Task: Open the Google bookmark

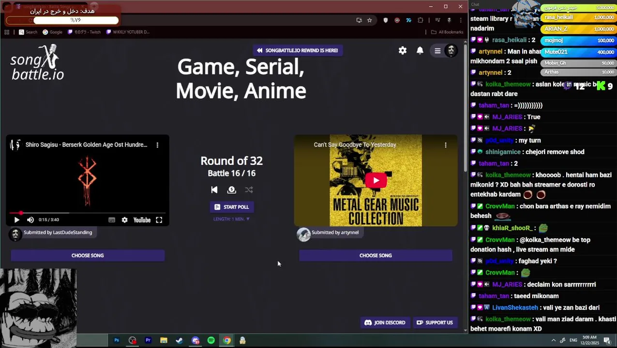Action: (52, 32)
